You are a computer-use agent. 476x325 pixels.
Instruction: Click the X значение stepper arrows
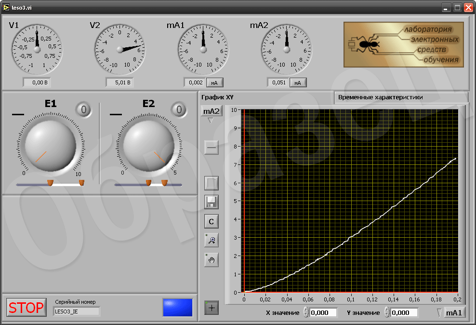(x=306, y=312)
